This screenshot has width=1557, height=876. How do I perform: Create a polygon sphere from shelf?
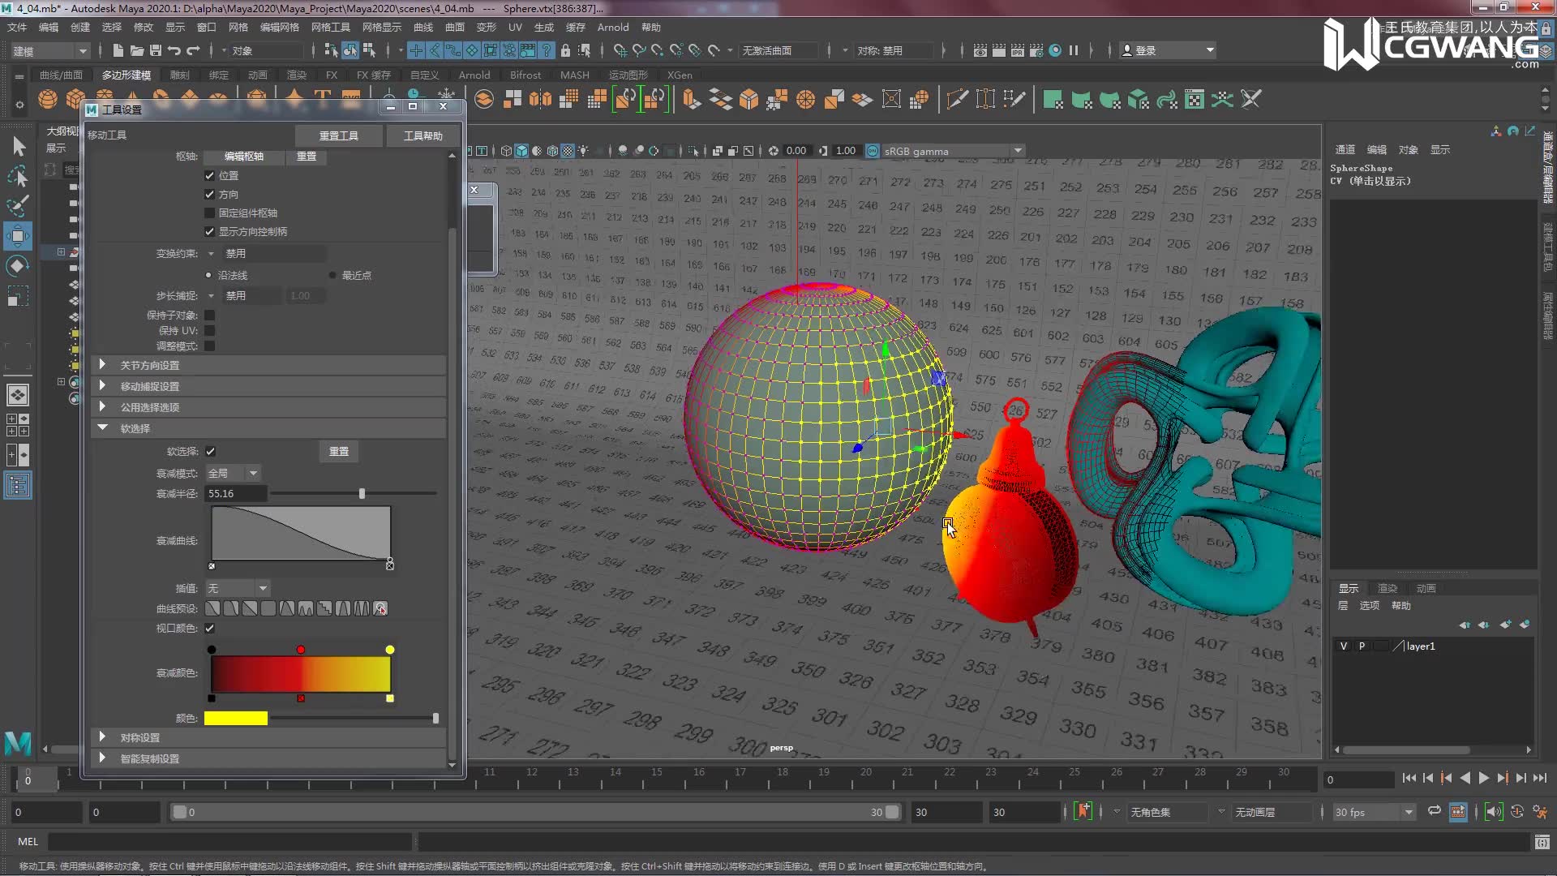coord(48,99)
